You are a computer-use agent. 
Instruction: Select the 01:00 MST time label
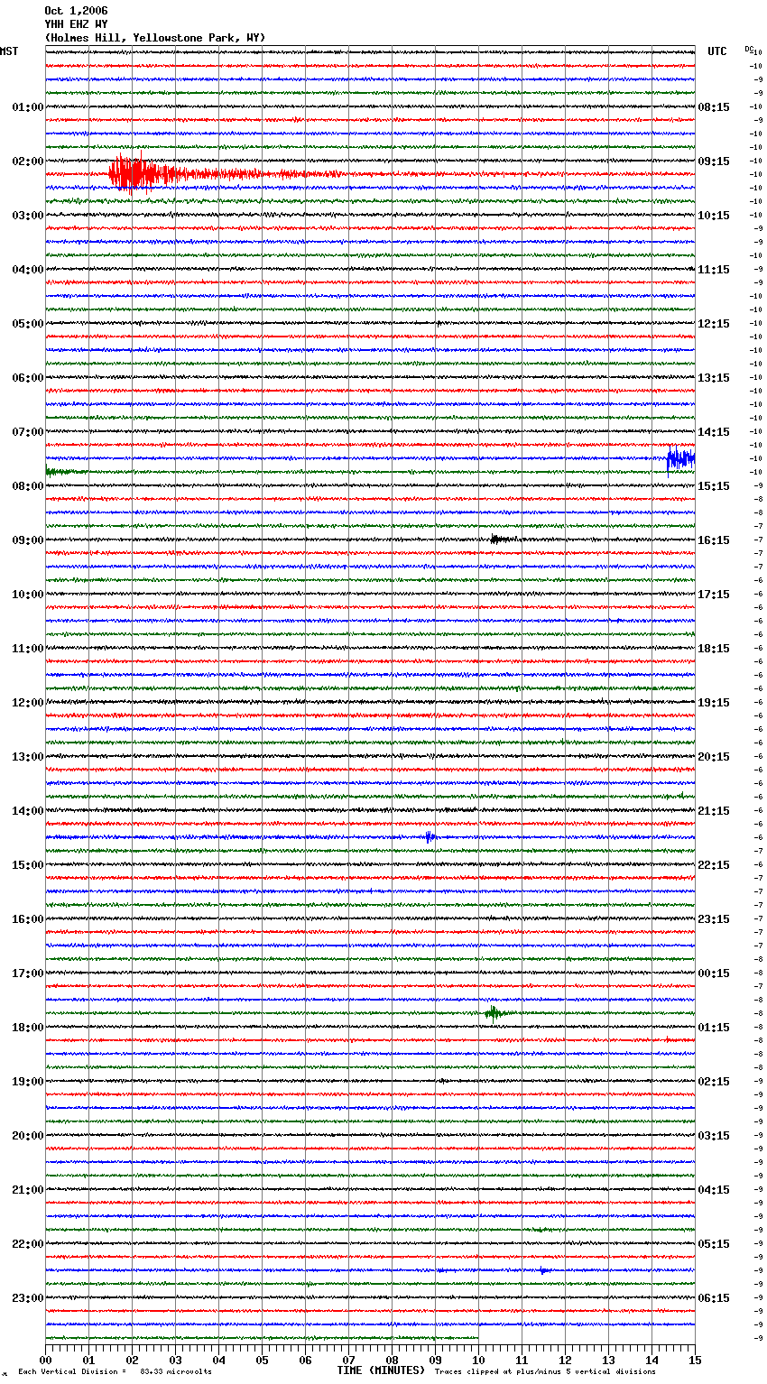(x=28, y=107)
